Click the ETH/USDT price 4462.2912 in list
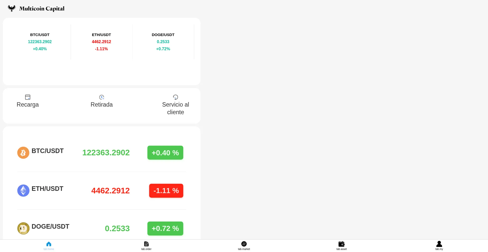Image resolution: width=488 pixels, height=252 pixels. pos(110,191)
